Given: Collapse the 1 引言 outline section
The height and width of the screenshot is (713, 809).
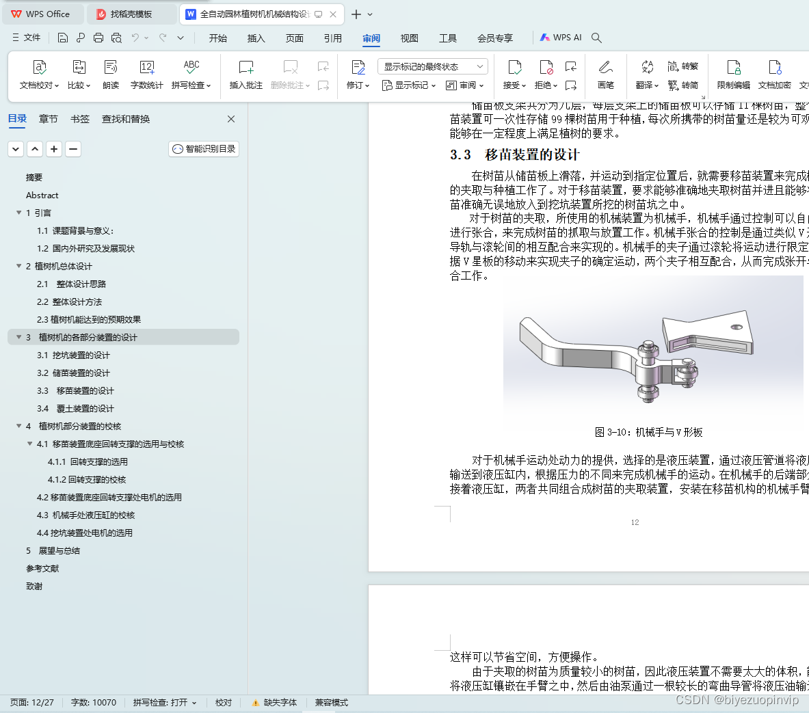Looking at the screenshot, I should 19,213.
